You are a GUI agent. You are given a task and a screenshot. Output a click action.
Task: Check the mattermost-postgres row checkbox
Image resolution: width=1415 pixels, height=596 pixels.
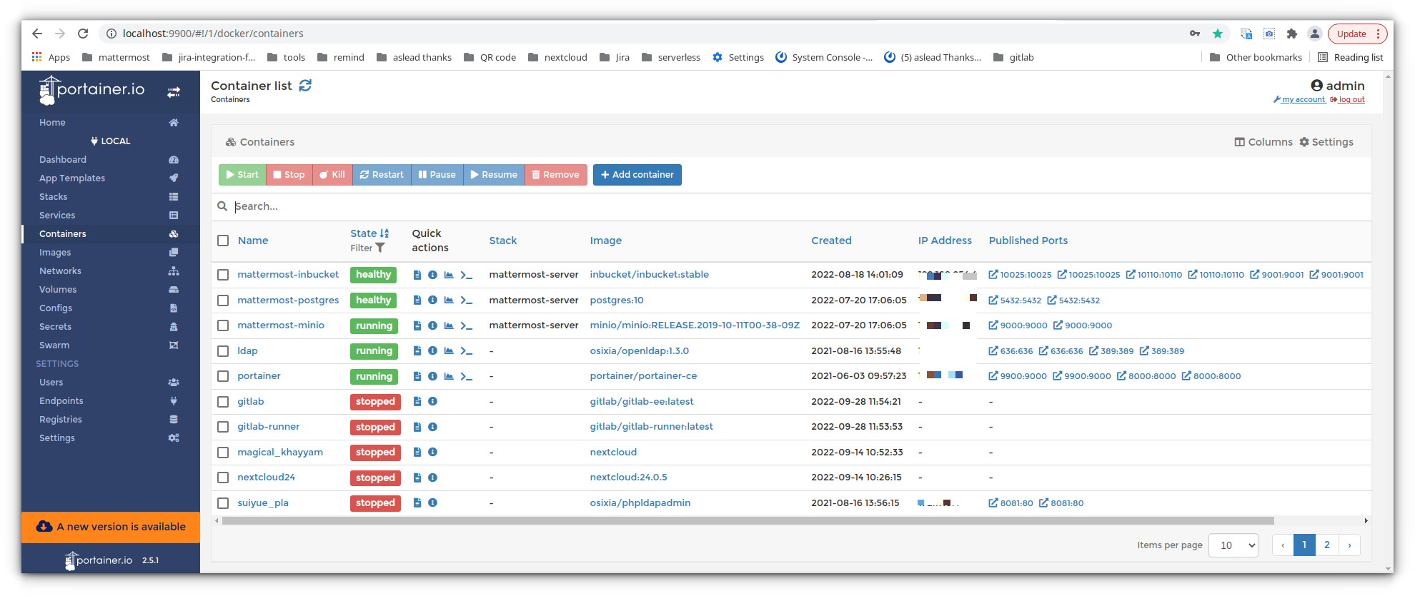(223, 300)
